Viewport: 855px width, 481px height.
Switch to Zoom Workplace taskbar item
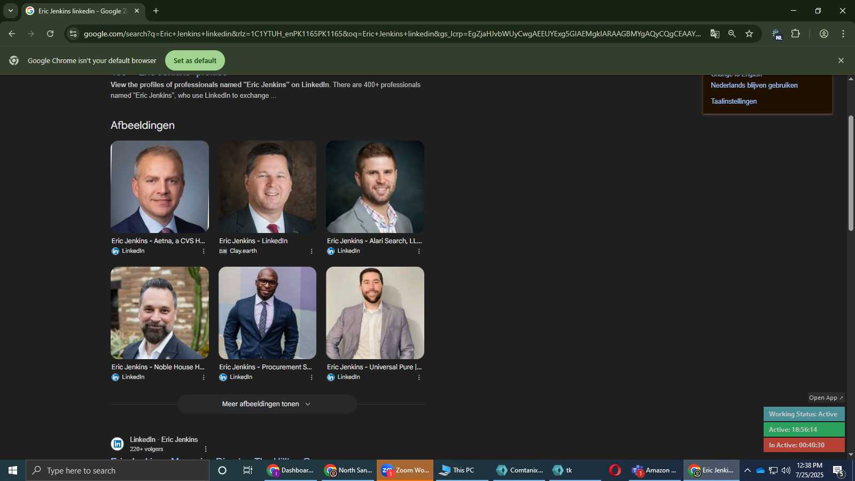click(405, 470)
